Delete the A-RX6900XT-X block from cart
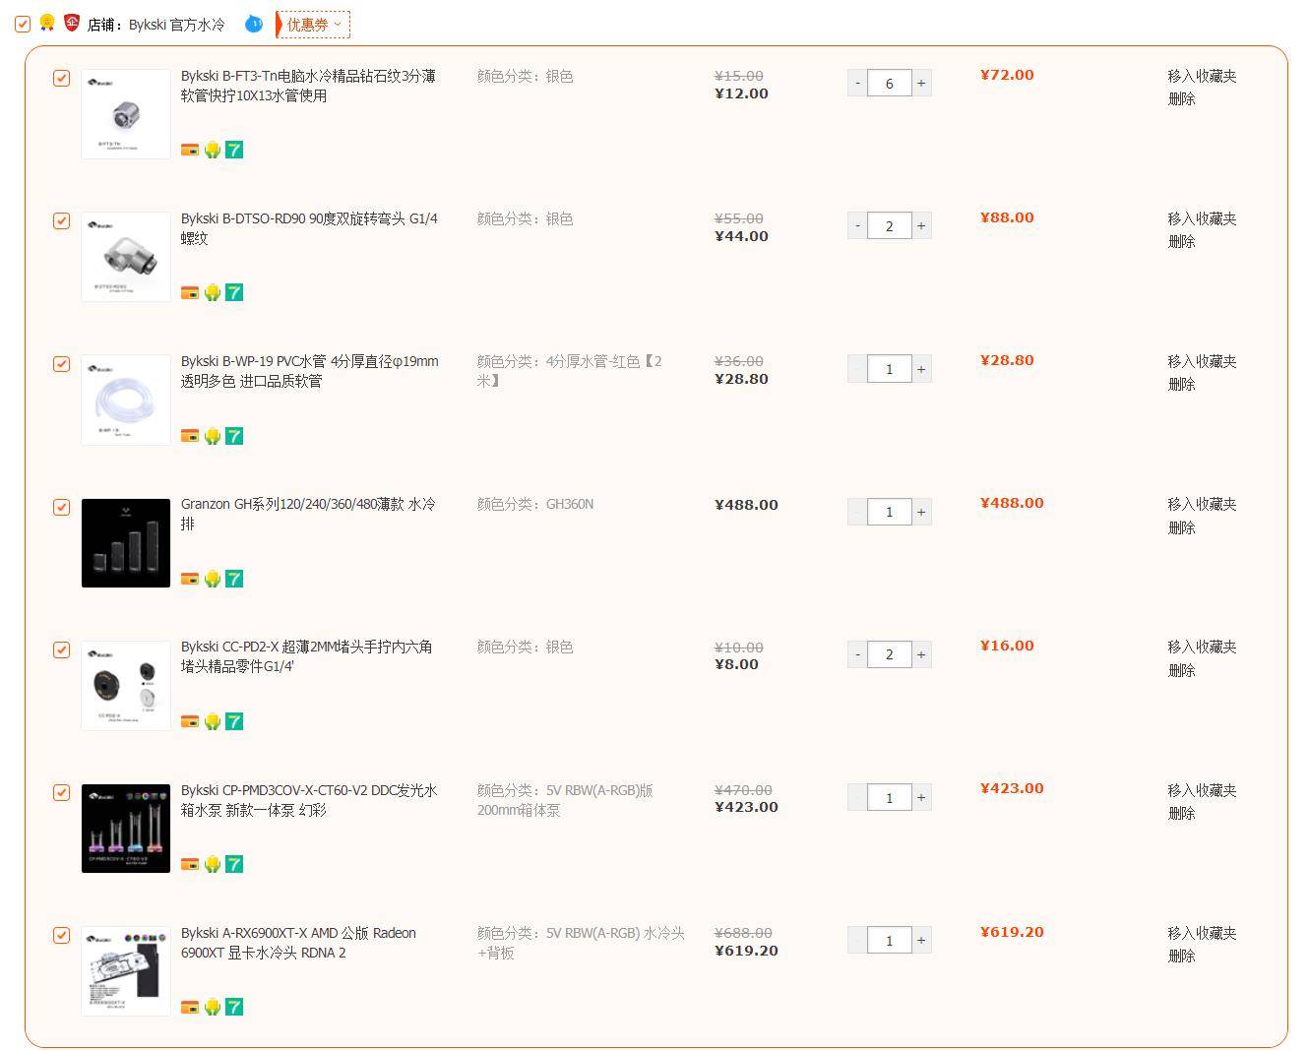The height and width of the screenshot is (1050, 1309). (x=1181, y=956)
